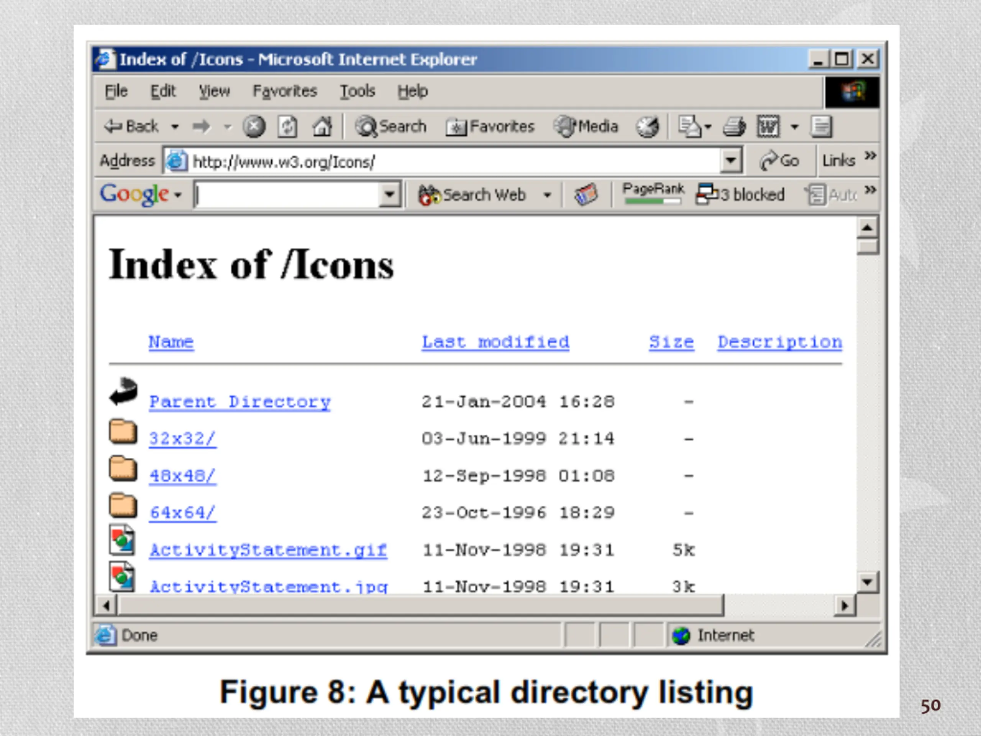Expand the Google search box dropdown
The height and width of the screenshot is (736, 981).
[389, 194]
